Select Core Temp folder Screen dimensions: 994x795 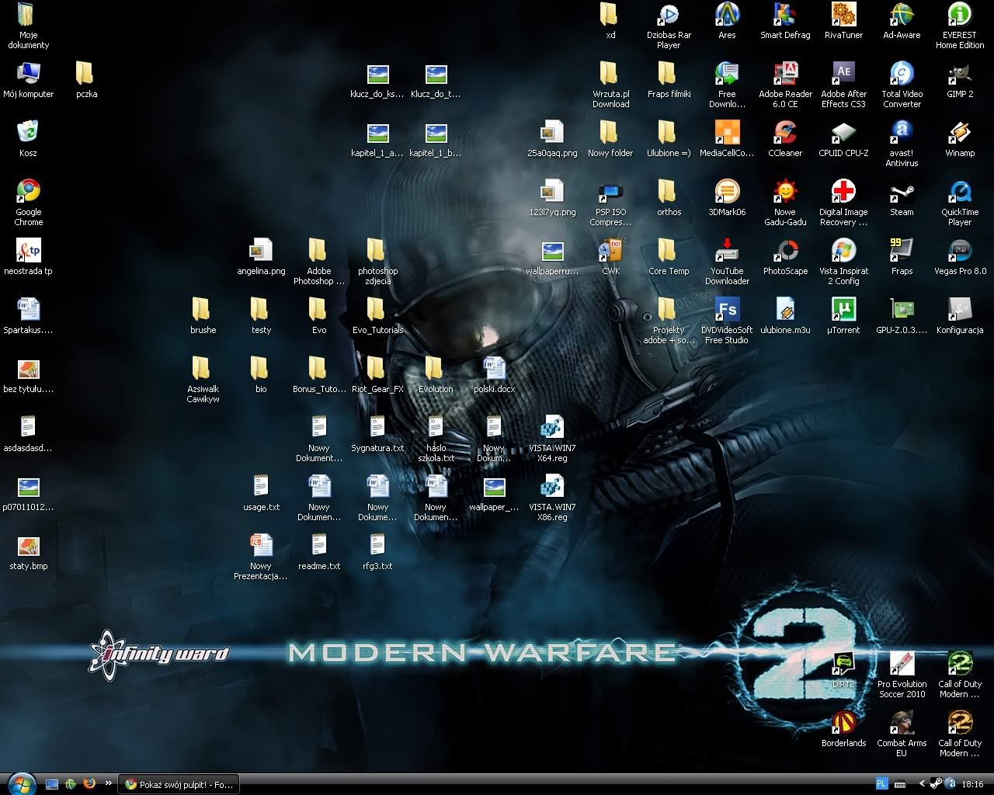pyautogui.click(x=669, y=256)
